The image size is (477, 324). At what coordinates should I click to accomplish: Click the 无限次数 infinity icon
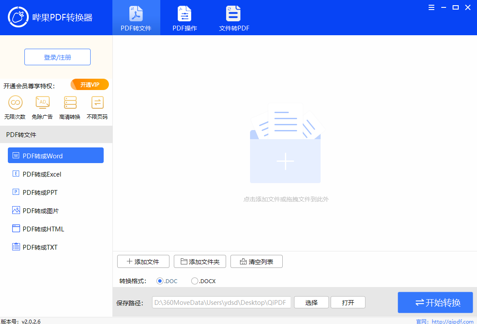[x=15, y=102]
